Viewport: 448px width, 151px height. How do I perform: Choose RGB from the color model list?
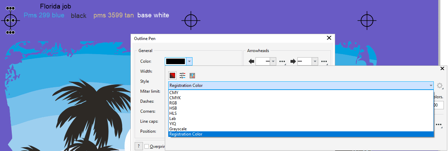tap(173, 103)
